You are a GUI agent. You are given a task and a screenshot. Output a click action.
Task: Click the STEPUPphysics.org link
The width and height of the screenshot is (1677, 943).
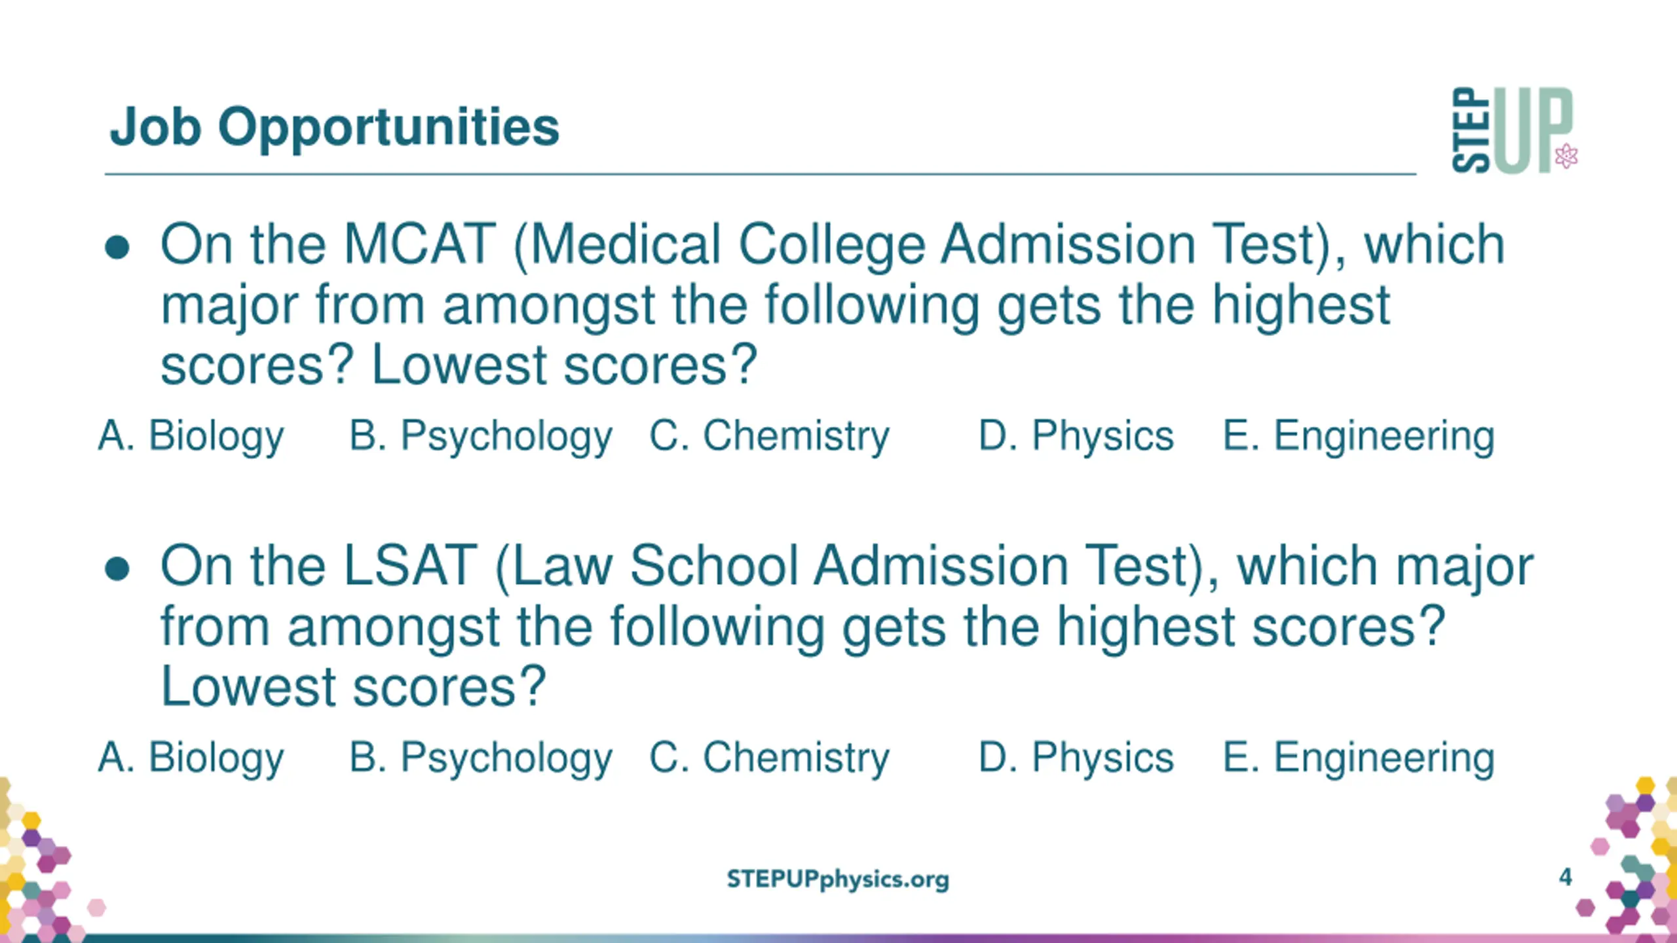click(x=838, y=879)
